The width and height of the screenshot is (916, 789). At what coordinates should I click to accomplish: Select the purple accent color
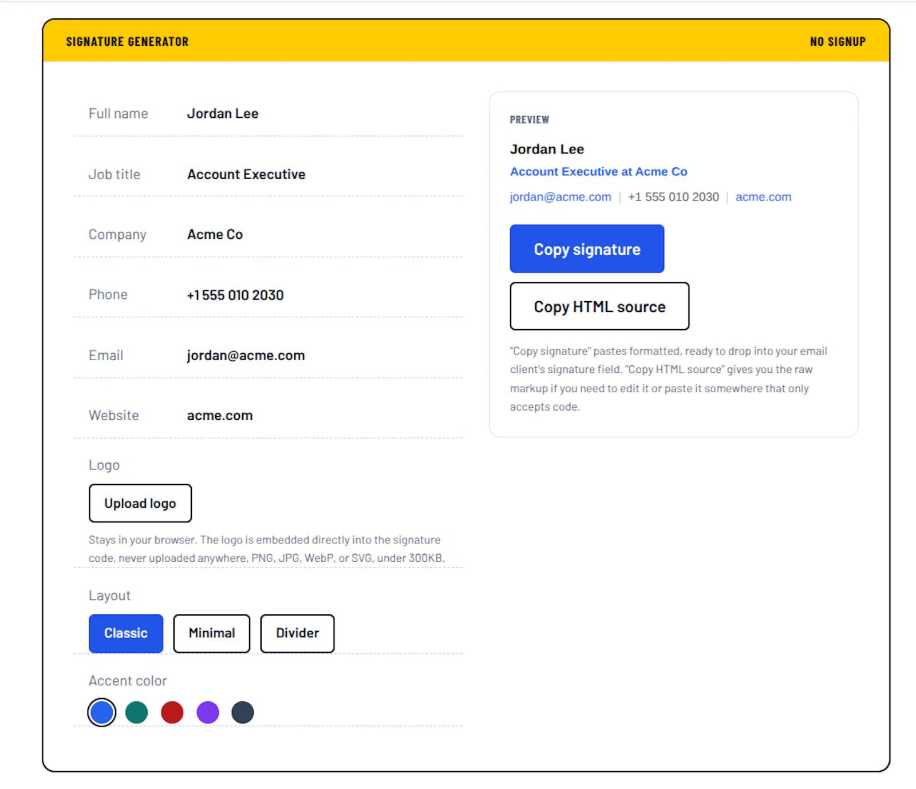click(x=208, y=712)
